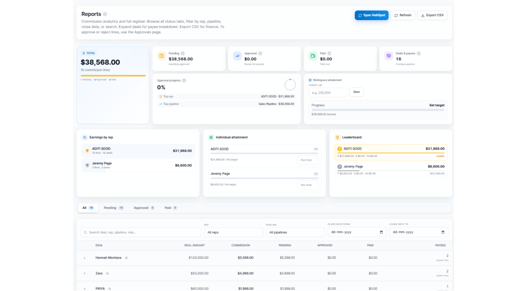Click the trophy icon beside Leaderboard heading

coord(337,137)
